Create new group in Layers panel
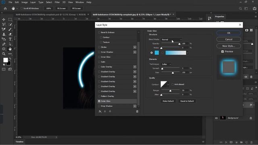The height and width of the screenshot is (145, 258). click(x=241, y=142)
